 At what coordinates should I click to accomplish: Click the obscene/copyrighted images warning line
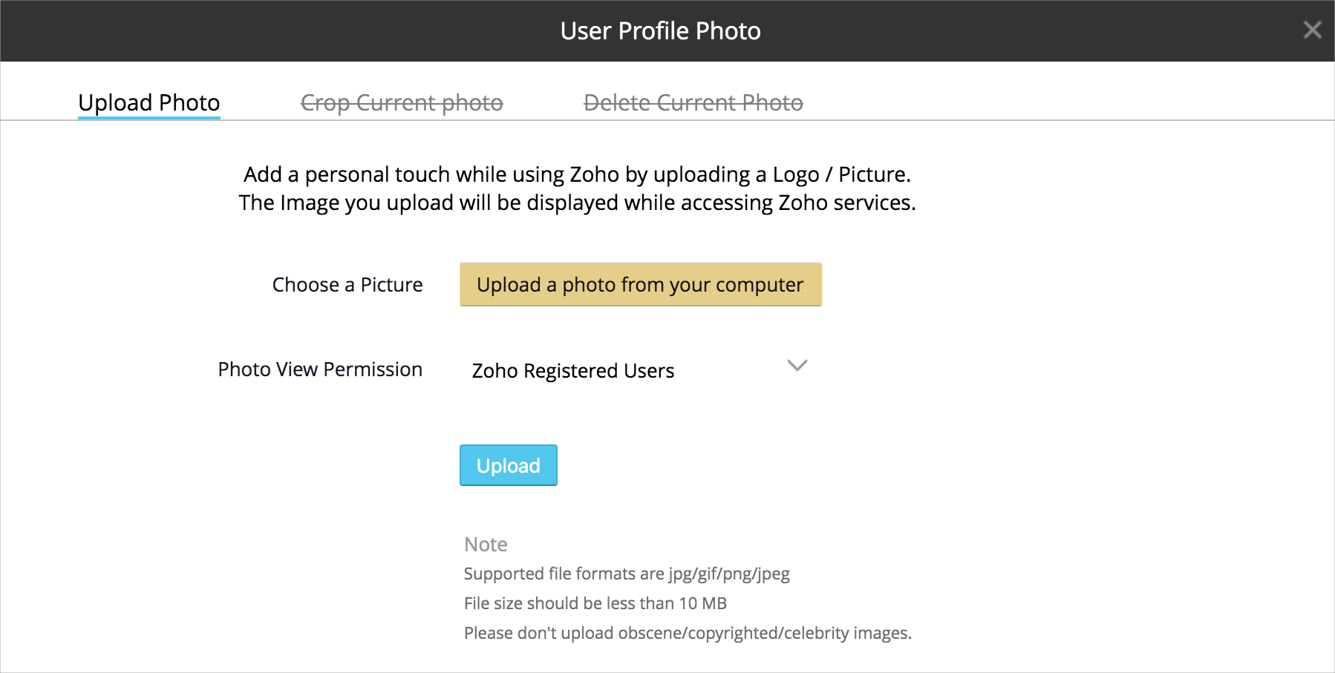pos(687,633)
